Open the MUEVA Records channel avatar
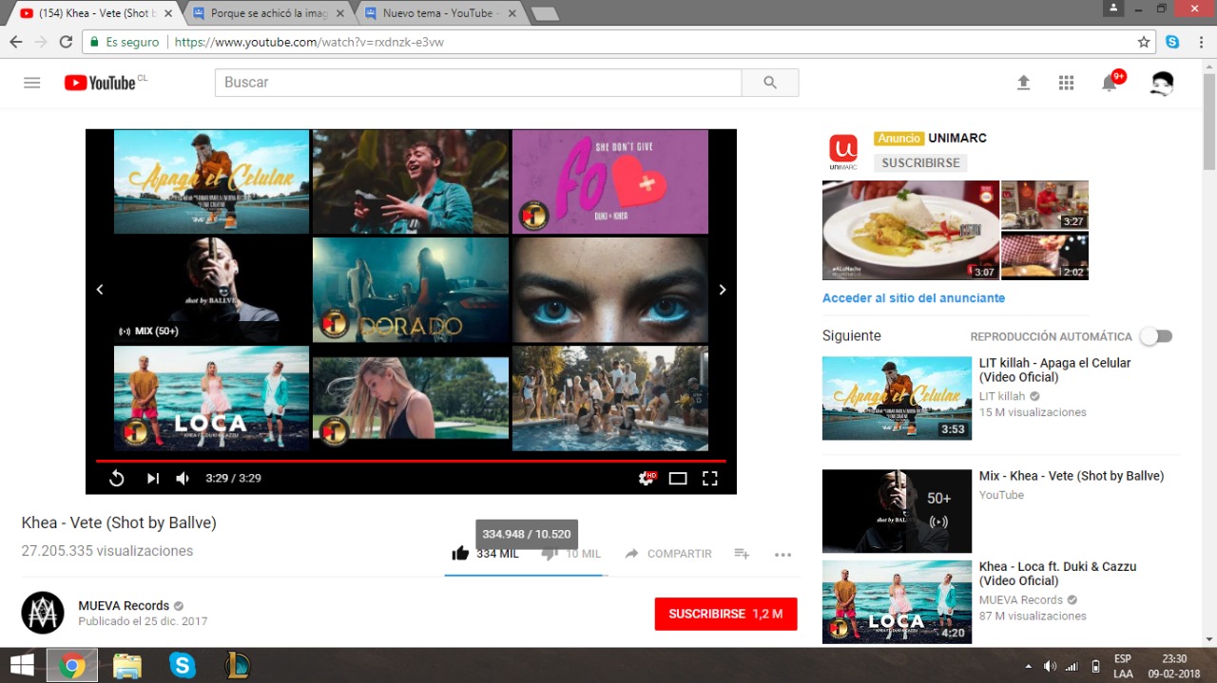This screenshot has height=683, width=1217. [43, 613]
